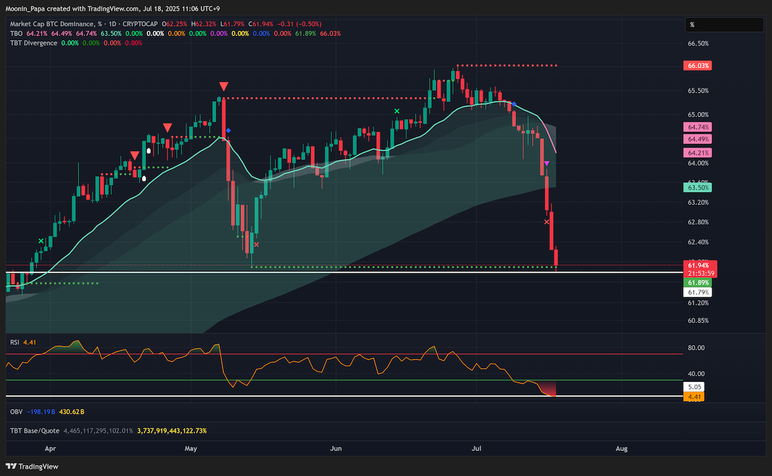Click the red X marker near the late-May low

pos(257,244)
